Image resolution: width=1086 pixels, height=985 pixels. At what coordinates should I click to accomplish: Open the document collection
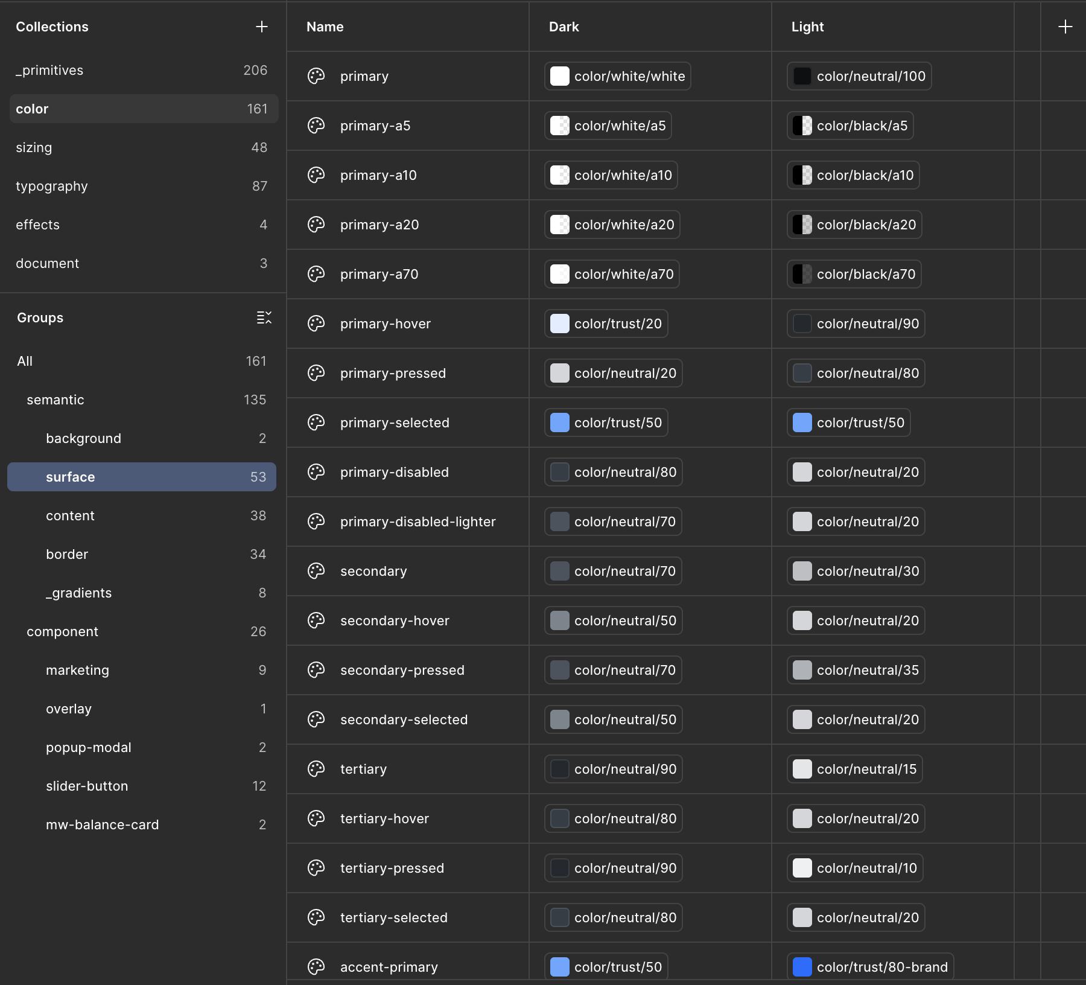coord(144,263)
